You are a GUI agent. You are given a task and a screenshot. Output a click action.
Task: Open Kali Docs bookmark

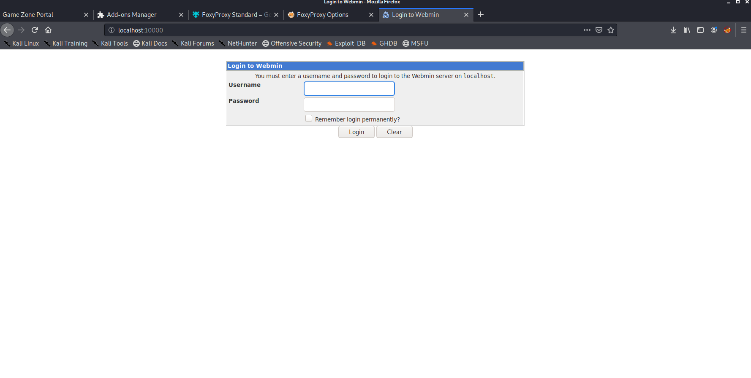click(x=150, y=43)
